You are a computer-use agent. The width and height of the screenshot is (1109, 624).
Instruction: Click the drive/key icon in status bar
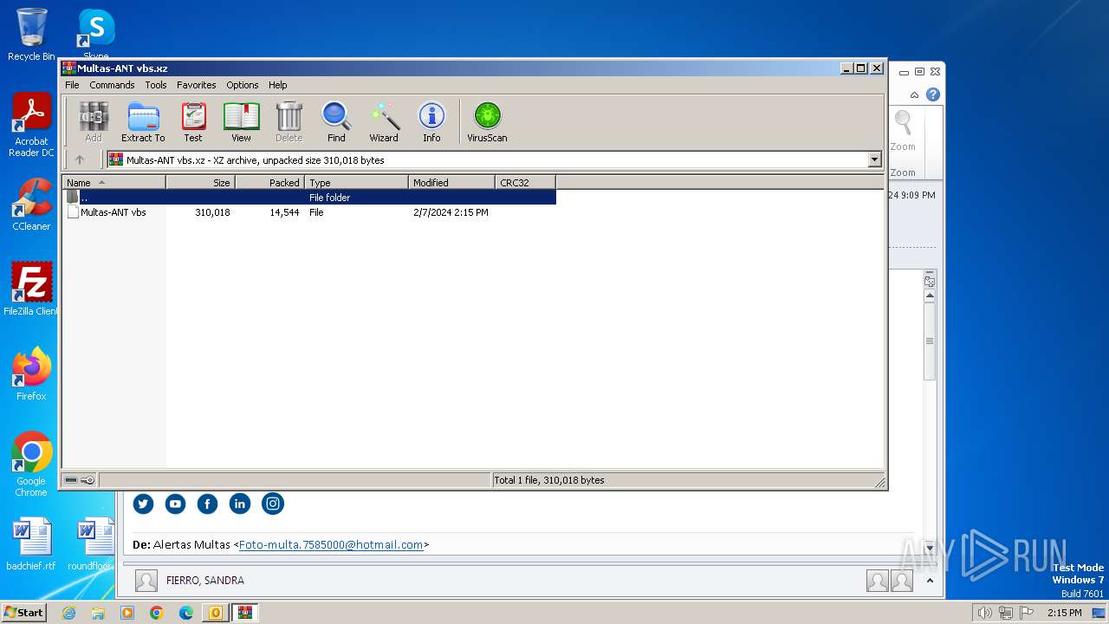point(80,480)
